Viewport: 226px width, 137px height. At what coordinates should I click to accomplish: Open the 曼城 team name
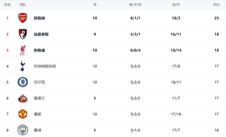pyautogui.click(x=38, y=130)
